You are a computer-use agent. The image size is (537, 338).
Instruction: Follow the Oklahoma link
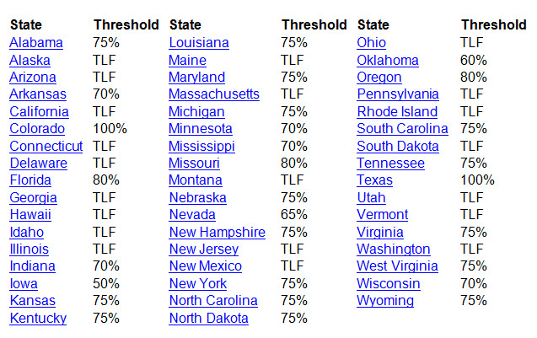388,61
